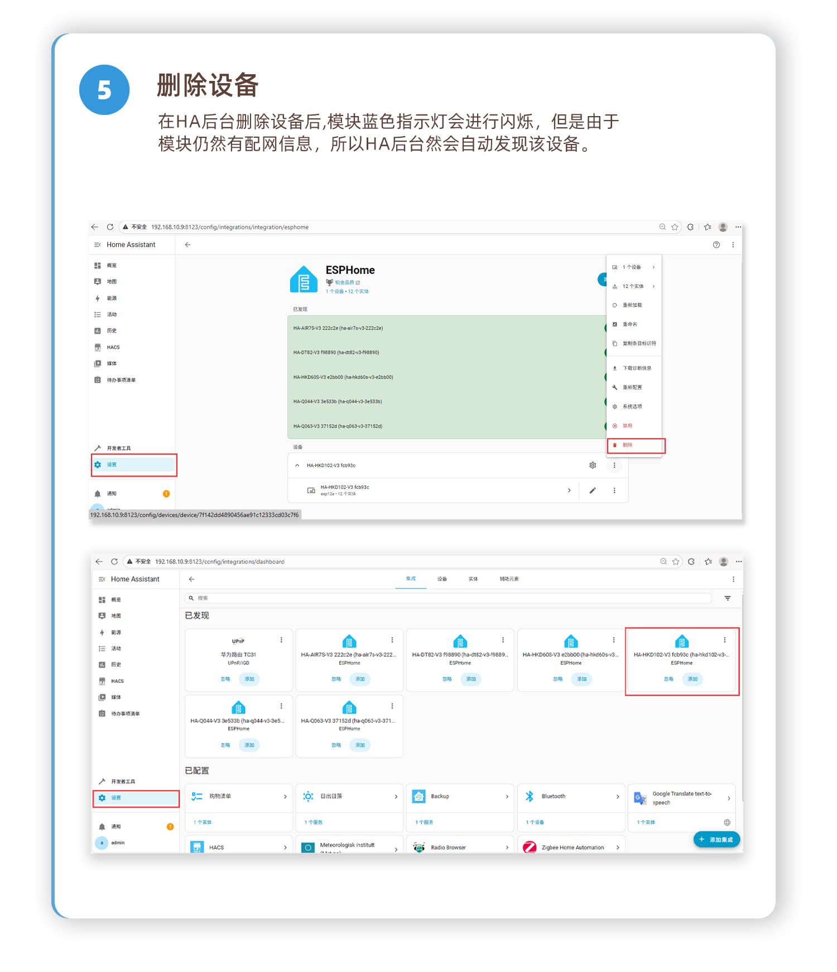Select discovered row HA-DT82-V3 f98890
The width and height of the screenshot is (837, 972).
click(x=446, y=353)
